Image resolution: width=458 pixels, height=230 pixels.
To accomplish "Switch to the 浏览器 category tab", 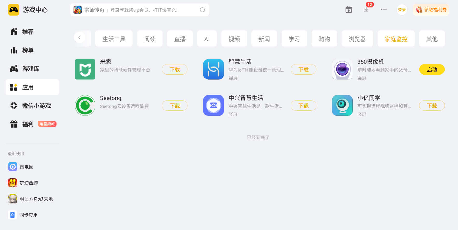I will 357,39.
